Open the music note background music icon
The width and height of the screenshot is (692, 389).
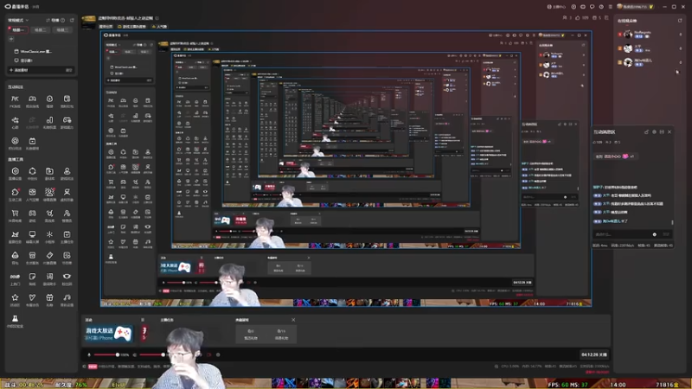tap(67, 297)
